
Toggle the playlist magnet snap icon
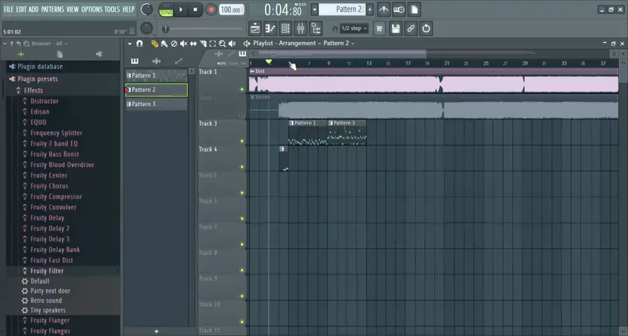click(x=140, y=43)
